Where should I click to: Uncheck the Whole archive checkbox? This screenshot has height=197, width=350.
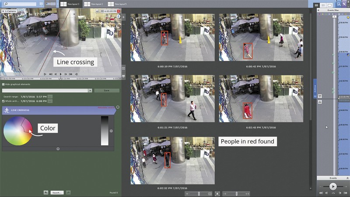pyautogui.click(x=3, y=101)
